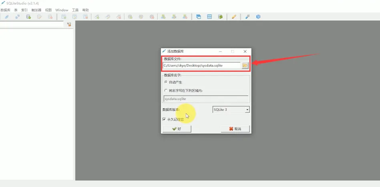The image size is (380, 187).
Task: Click the database file path field
Action: click(202, 65)
